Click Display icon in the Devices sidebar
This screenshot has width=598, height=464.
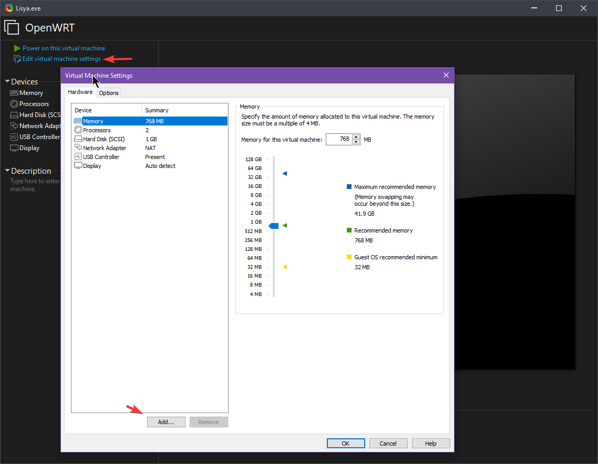click(14, 148)
